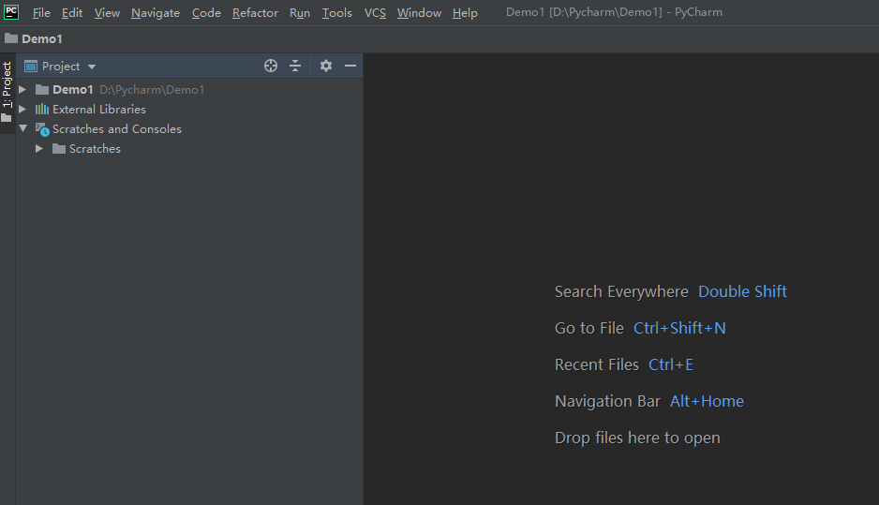Click folder icon under the vertical Project tab
879x505 pixels.
(x=7, y=118)
